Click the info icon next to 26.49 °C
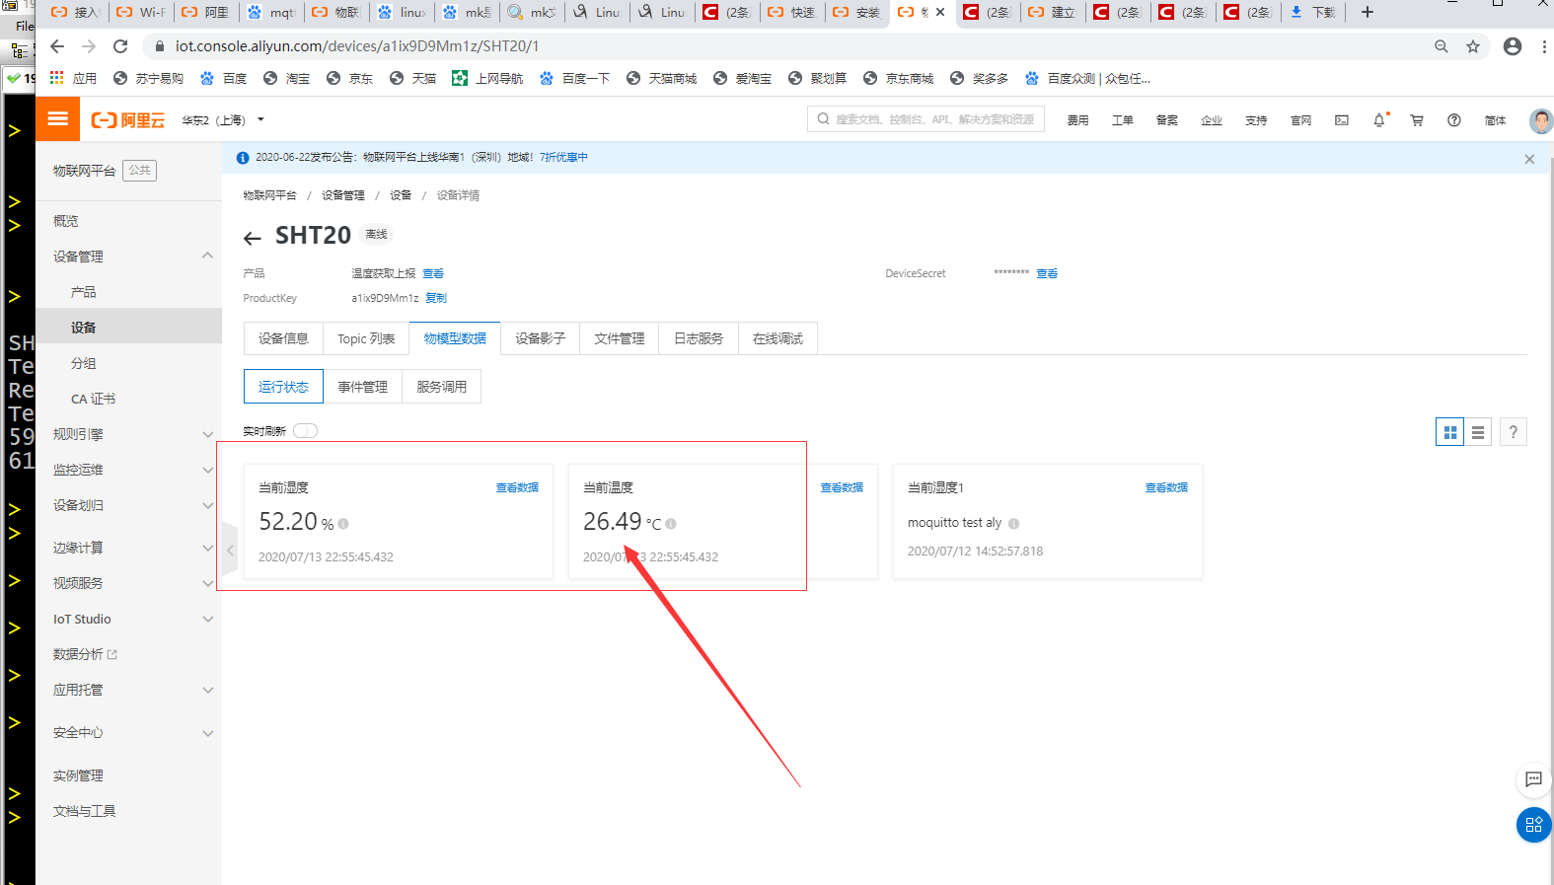The width and height of the screenshot is (1554, 885). coord(671,524)
